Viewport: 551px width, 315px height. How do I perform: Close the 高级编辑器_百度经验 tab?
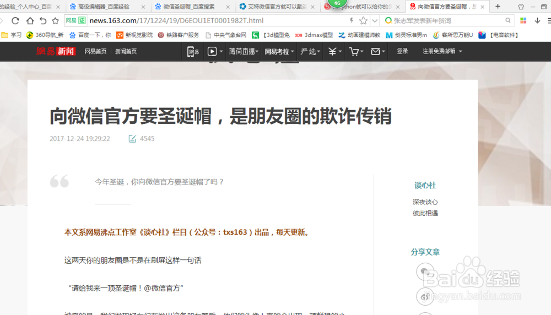(x=143, y=7)
